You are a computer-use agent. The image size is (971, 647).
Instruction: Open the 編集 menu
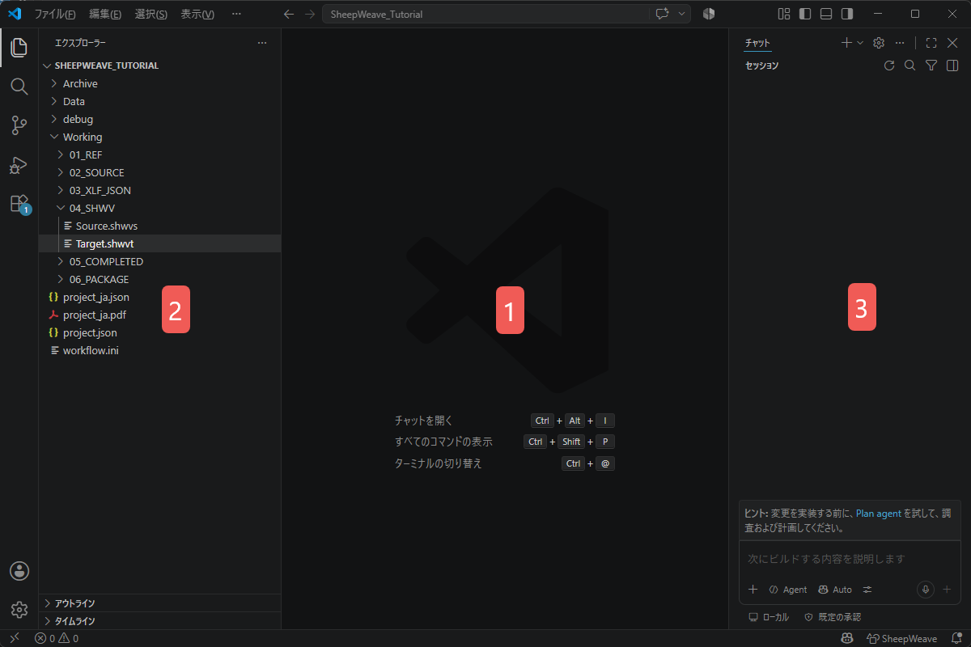(105, 14)
